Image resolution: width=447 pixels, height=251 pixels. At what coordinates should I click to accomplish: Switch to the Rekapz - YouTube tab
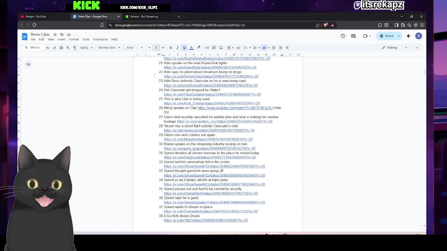coord(44,16)
